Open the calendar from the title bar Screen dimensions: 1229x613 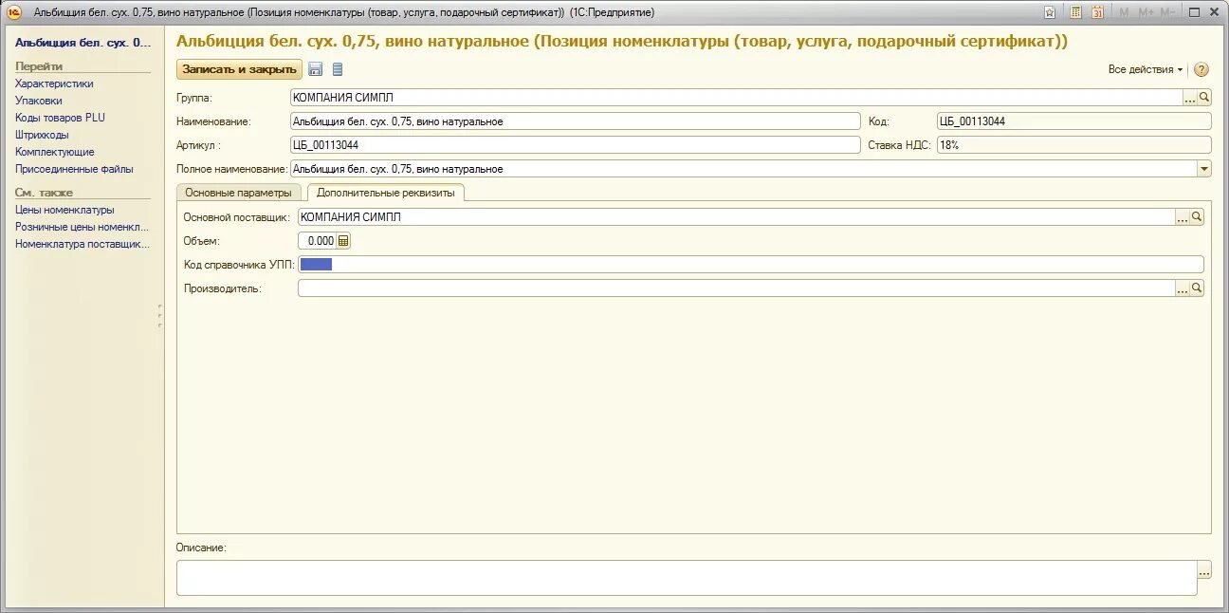(x=1097, y=12)
